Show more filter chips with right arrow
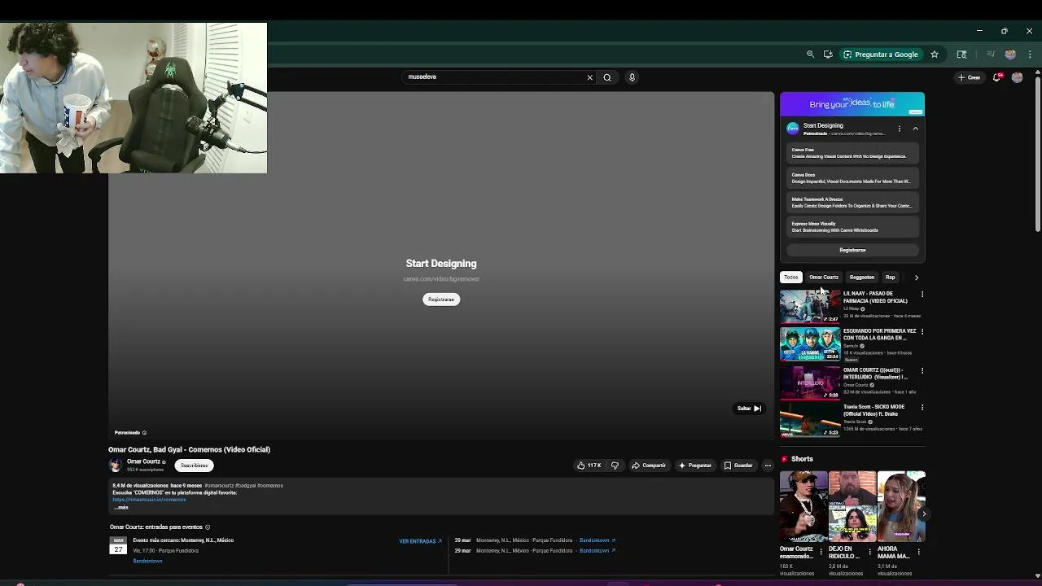Image resolution: width=1042 pixels, height=586 pixels. tap(917, 278)
